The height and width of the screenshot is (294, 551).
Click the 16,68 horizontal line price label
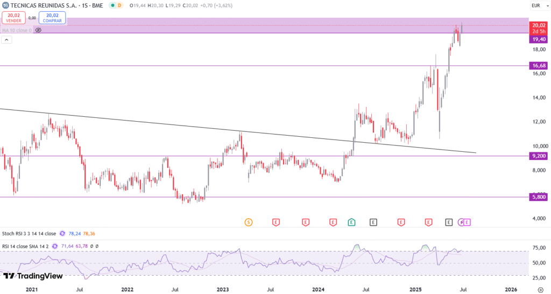538,66
